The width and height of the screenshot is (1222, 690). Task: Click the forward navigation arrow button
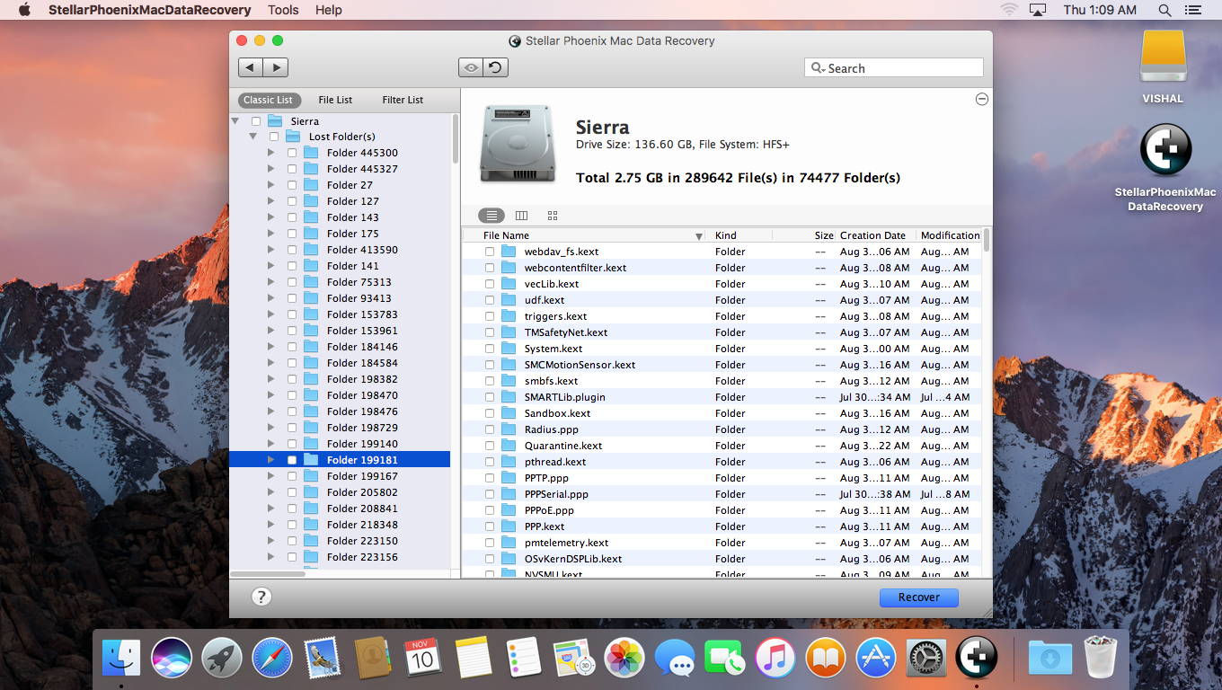pos(275,67)
